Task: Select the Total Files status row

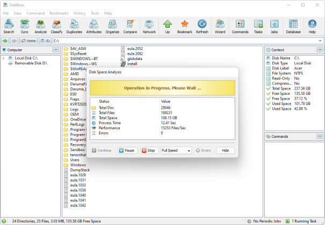Action: (162, 113)
